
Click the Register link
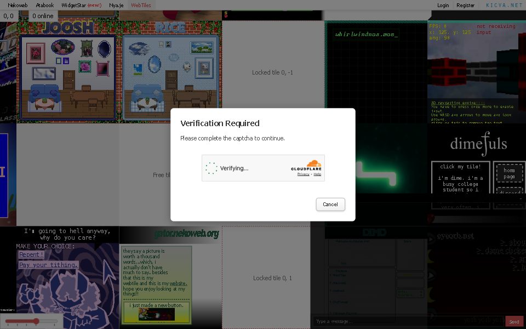(465, 5)
